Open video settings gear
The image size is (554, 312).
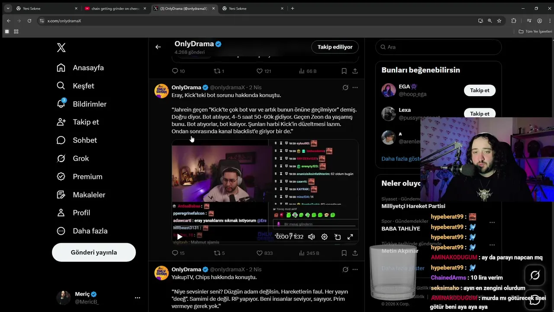click(324, 237)
